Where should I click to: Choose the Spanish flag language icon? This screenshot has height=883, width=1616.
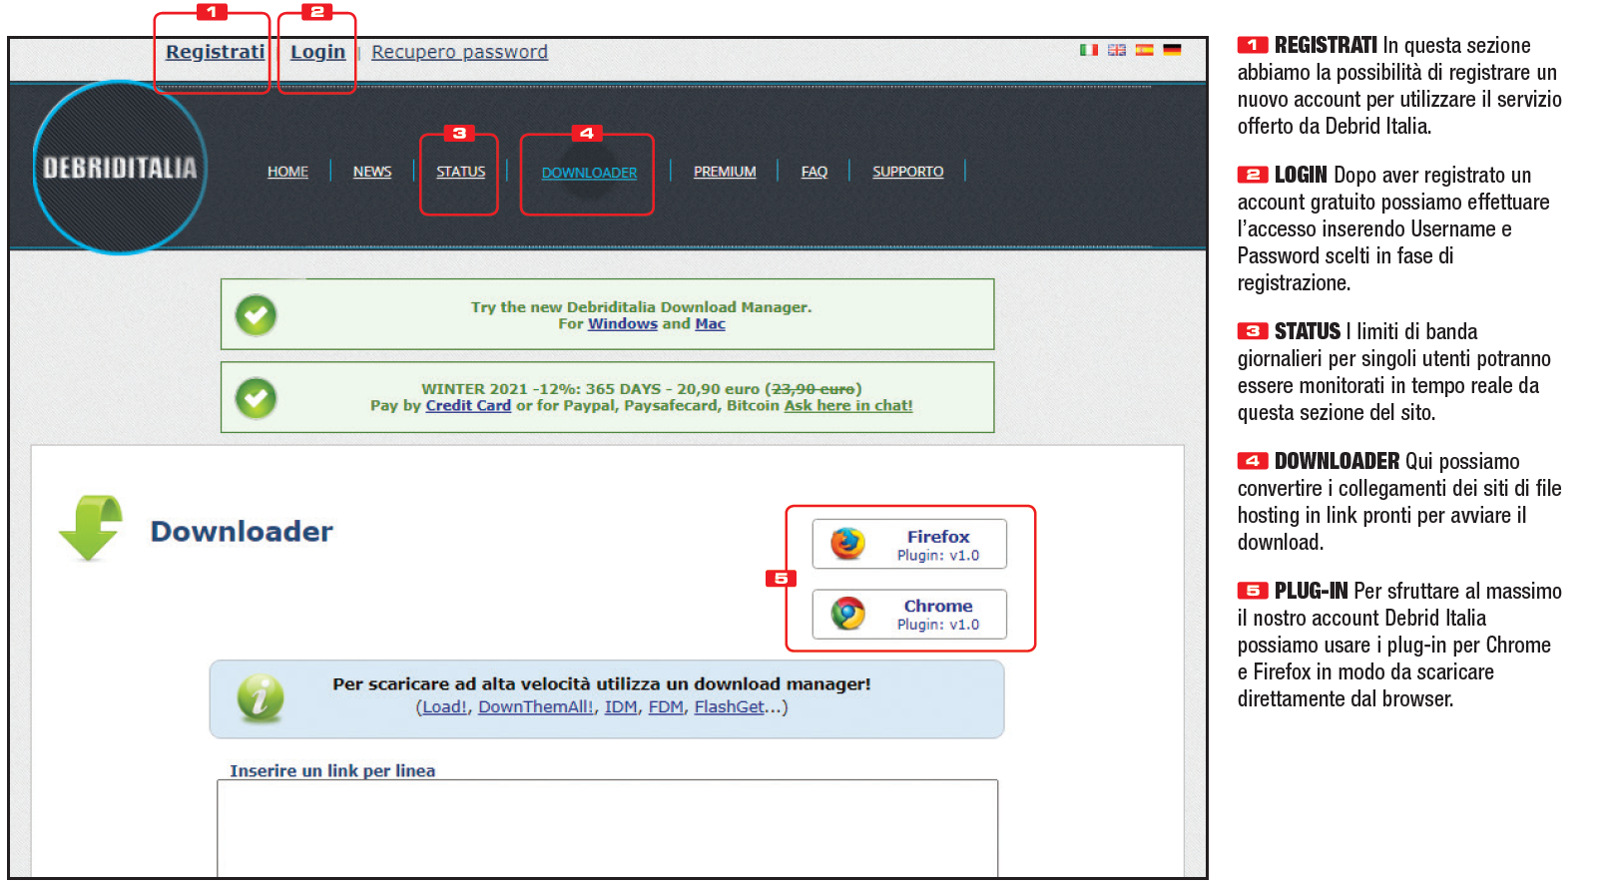click(x=1144, y=50)
